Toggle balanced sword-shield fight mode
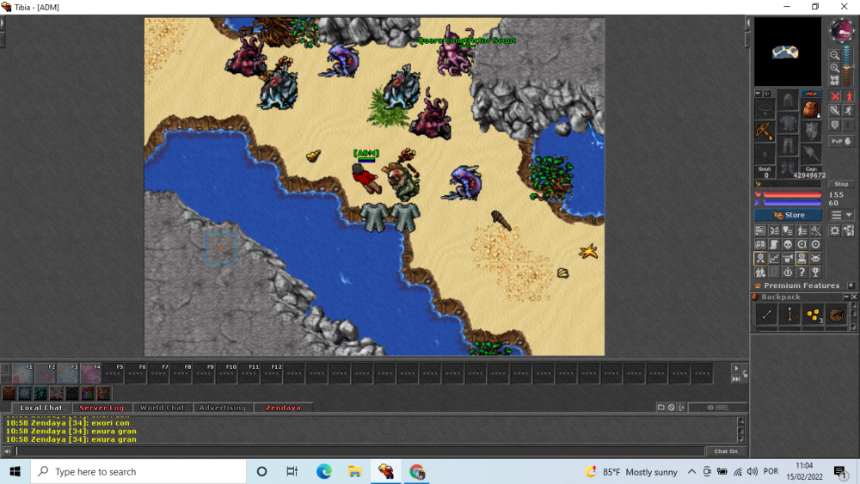This screenshot has height=484, width=860. [x=835, y=110]
